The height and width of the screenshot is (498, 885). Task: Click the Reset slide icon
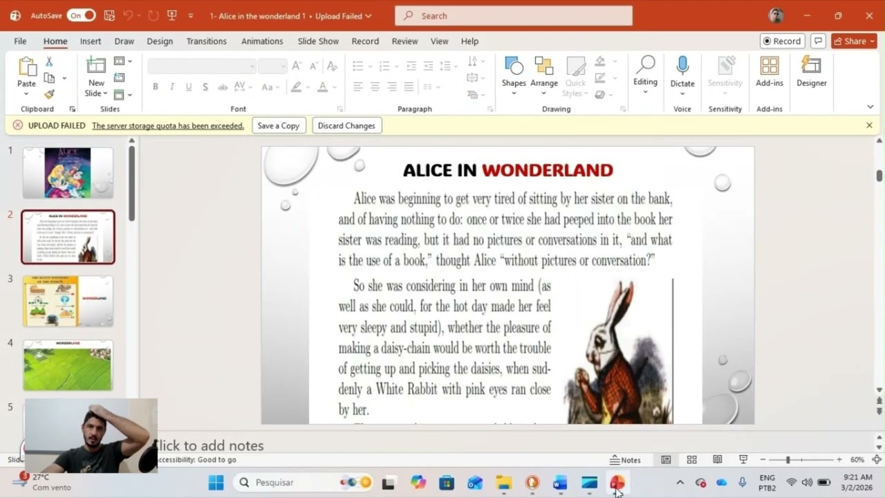coord(119,77)
